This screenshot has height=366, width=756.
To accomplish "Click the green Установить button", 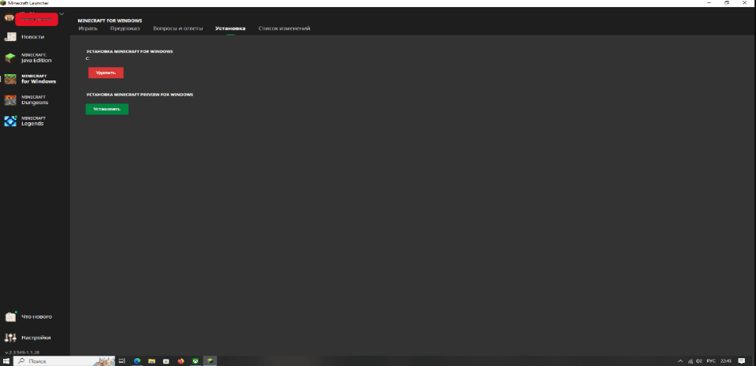I will coord(107,109).
